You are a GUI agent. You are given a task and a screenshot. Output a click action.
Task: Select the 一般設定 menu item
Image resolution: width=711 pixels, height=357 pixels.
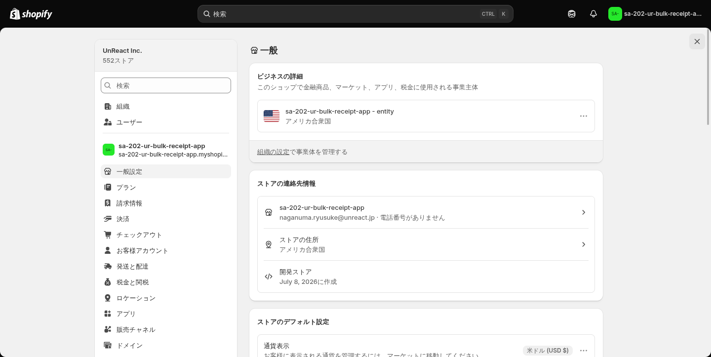pyautogui.click(x=166, y=171)
